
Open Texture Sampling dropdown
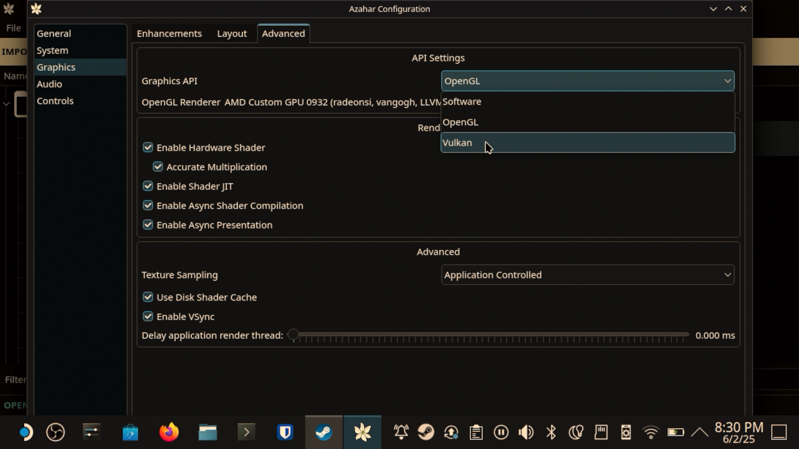(588, 275)
